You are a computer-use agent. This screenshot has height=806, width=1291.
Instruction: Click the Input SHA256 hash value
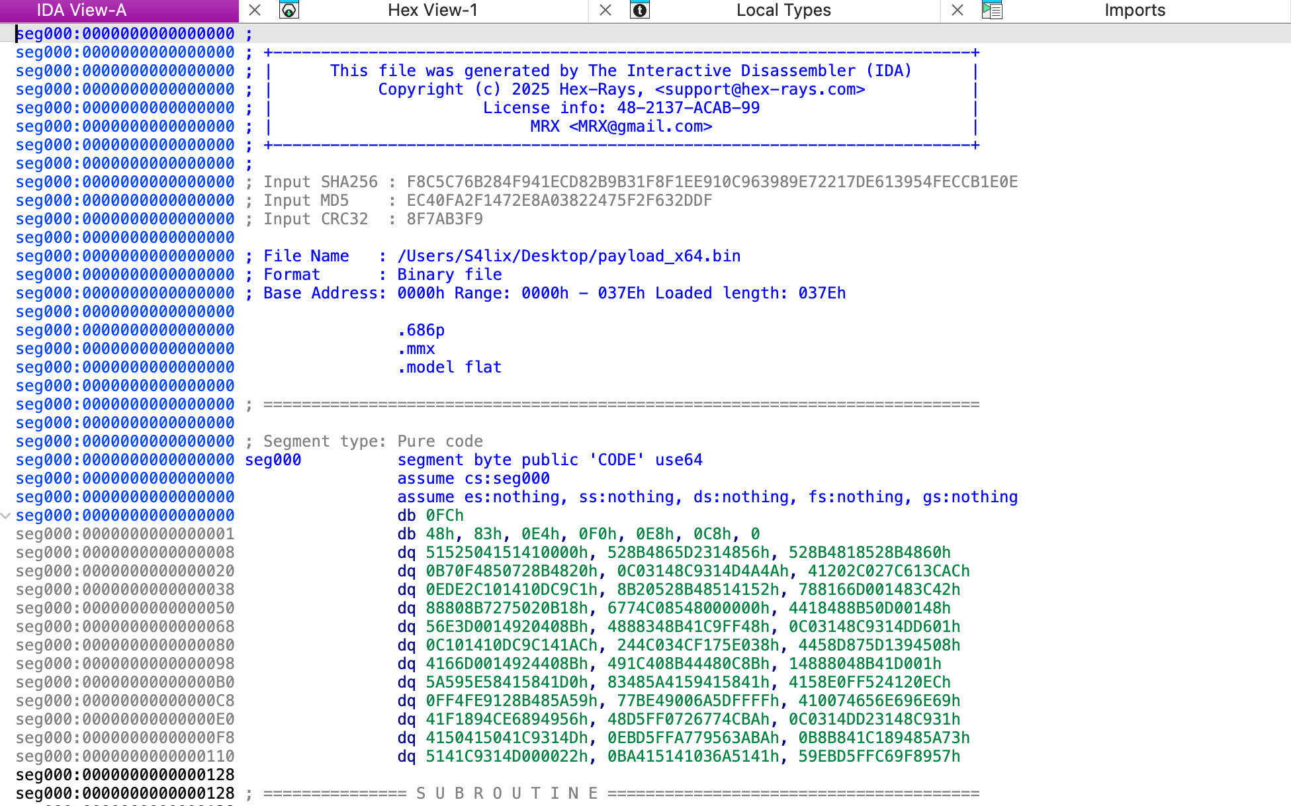(x=711, y=182)
